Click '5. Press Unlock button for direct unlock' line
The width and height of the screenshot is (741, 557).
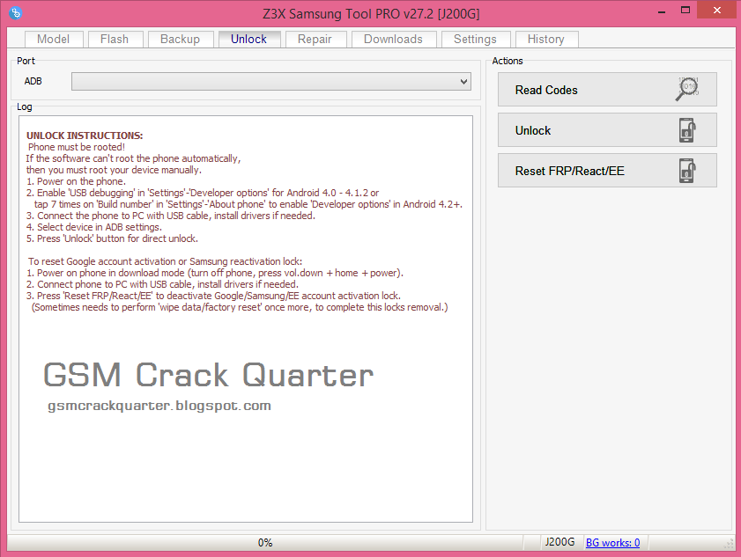[x=112, y=238]
